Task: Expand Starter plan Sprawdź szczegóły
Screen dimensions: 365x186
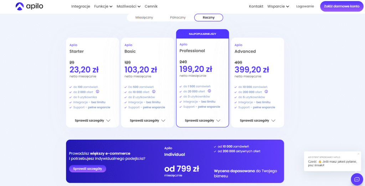Action: click(x=92, y=121)
